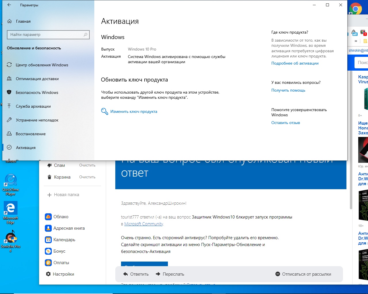Viewport: 368px width, 294px height.
Task: Click Ответить to reply to the email
Action: click(x=136, y=274)
